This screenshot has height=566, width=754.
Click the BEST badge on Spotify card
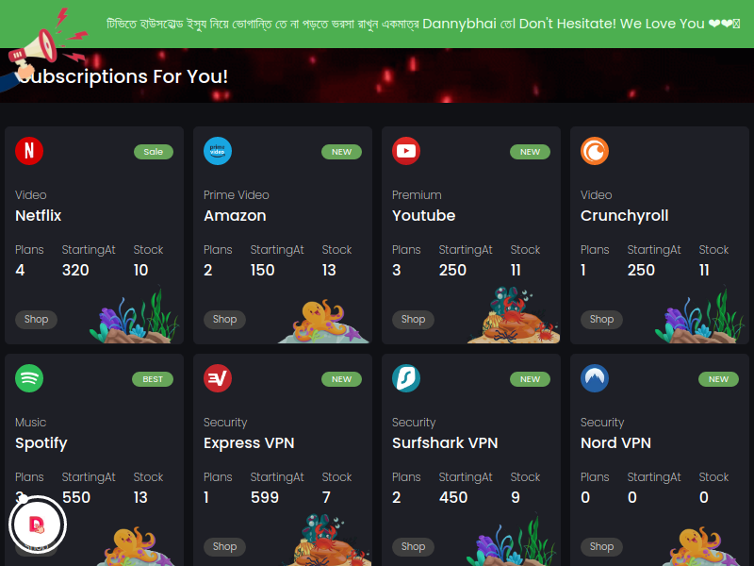153,379
